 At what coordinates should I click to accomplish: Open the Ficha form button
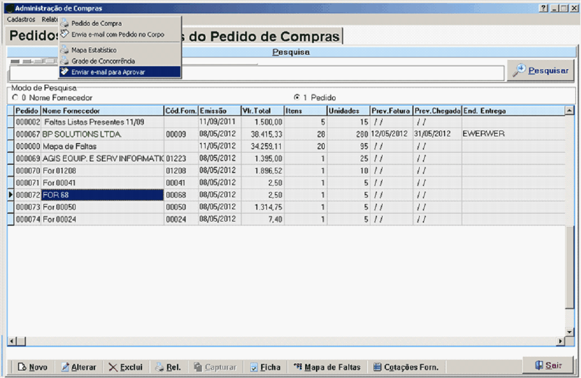click(x=265, y=367)
